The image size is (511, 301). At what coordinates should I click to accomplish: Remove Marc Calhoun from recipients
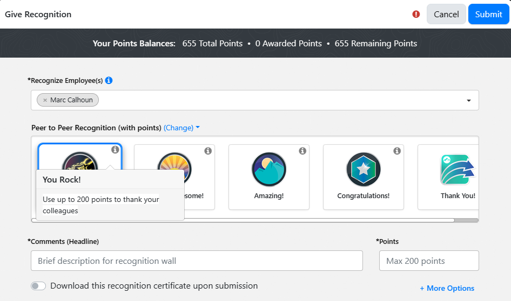pyautogui.click(x=45, y=100)
